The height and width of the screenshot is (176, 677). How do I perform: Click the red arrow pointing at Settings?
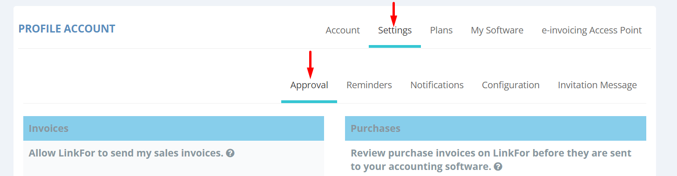click(394, 14)
